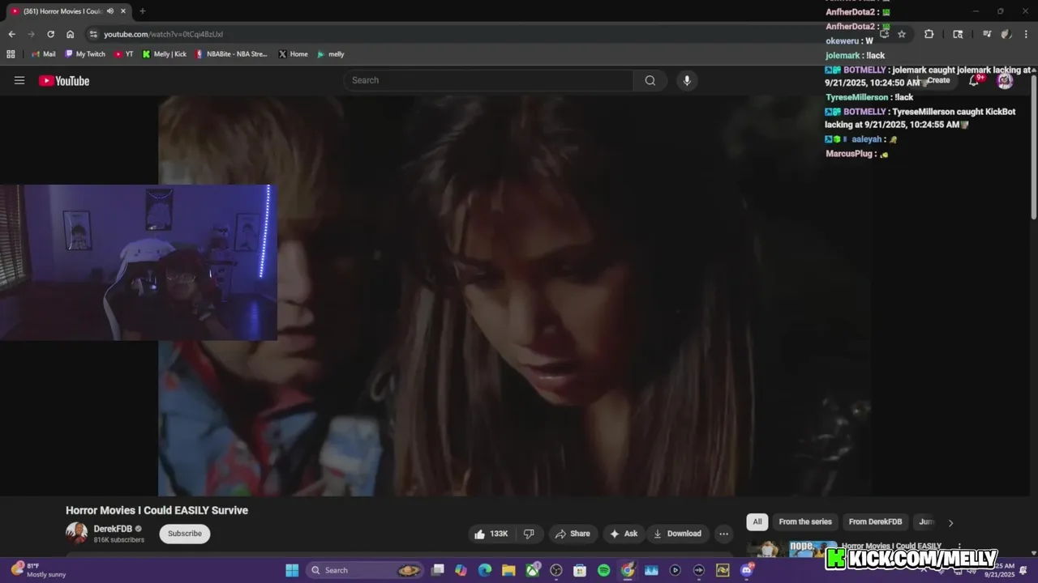Open more actions three-dot menu under video
Screen dimensions: 1038x583
click(723, 534)
